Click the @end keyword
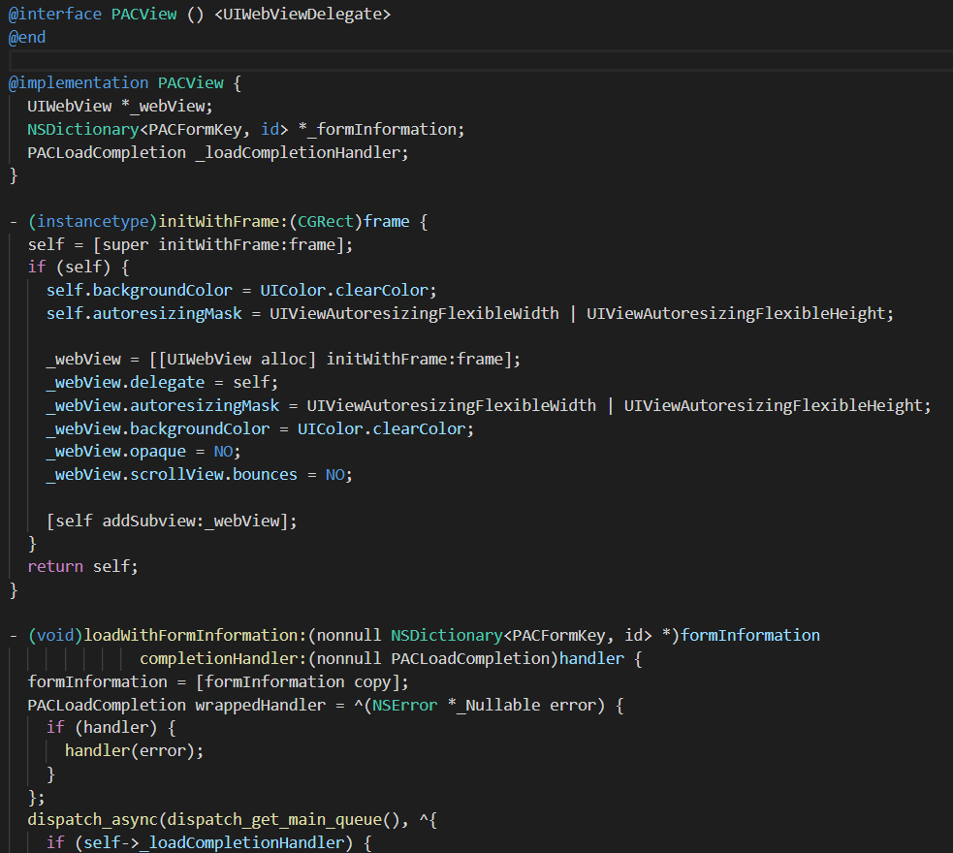 click(x=27, y=37)
